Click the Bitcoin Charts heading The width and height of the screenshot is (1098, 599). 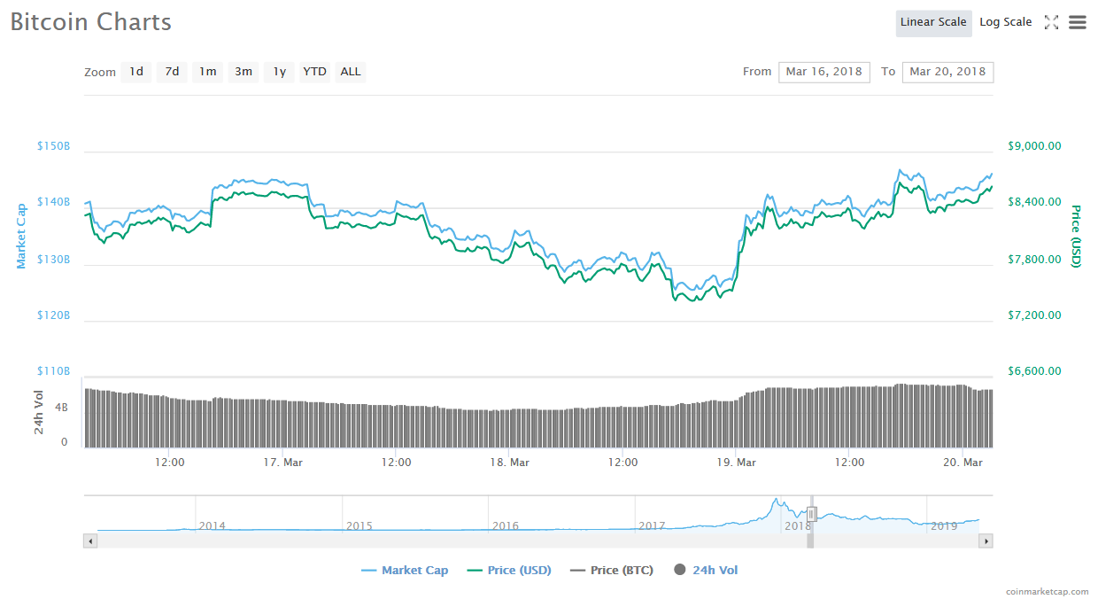click(x=91, y=22)
